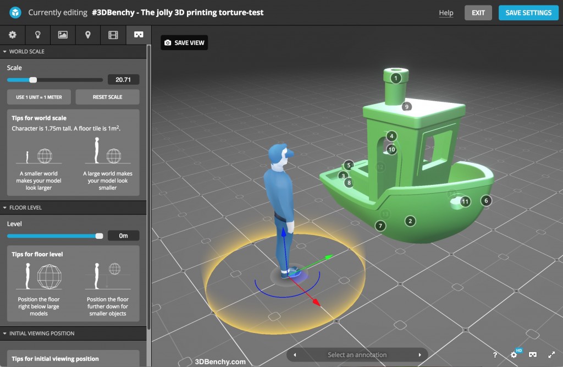
Task: Select annotation 11 on the hawsepipe
Action: 465,201
